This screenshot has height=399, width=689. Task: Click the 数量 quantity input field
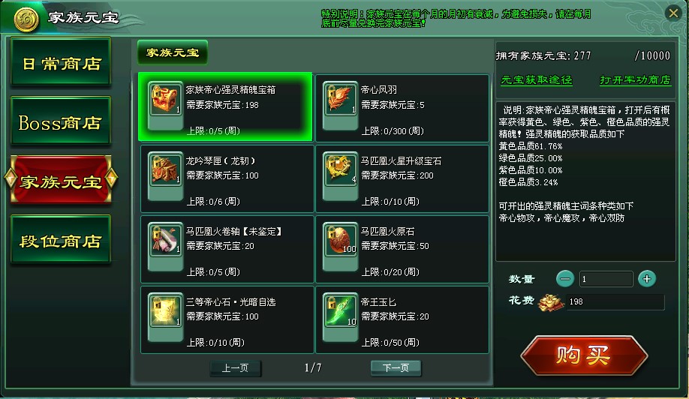(x=606, y=279)
